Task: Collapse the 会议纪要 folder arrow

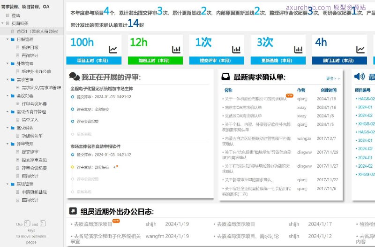Action: (x=7, y=96)
